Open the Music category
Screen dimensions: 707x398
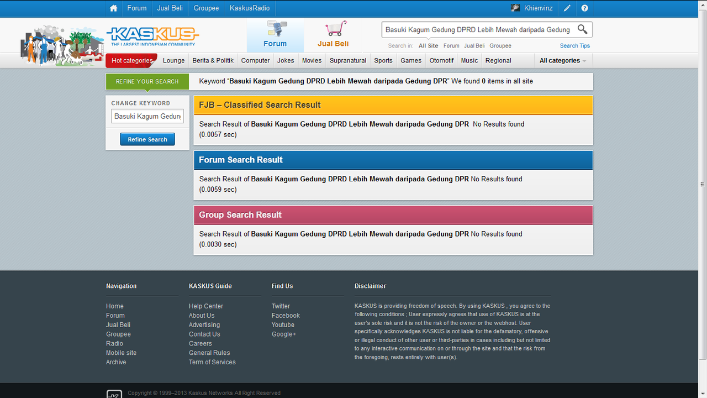pyautogui.click(x=469, y=61)
